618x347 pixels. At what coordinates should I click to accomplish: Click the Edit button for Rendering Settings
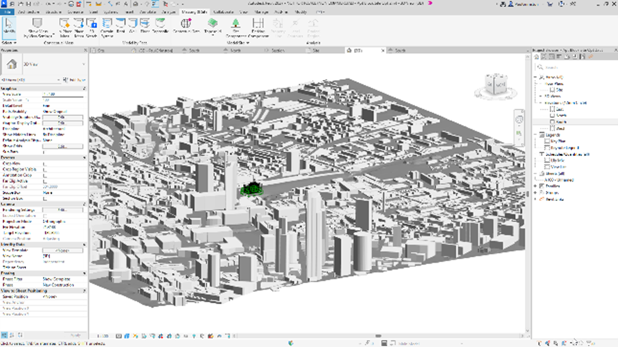coord(61,211)
